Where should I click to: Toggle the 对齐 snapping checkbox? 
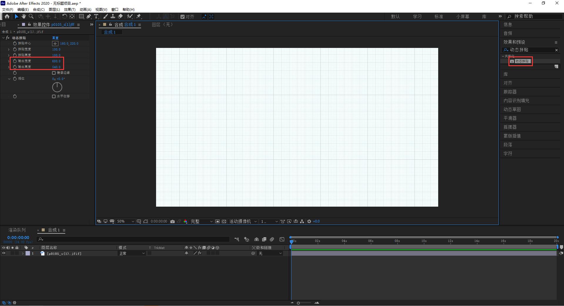183,17
